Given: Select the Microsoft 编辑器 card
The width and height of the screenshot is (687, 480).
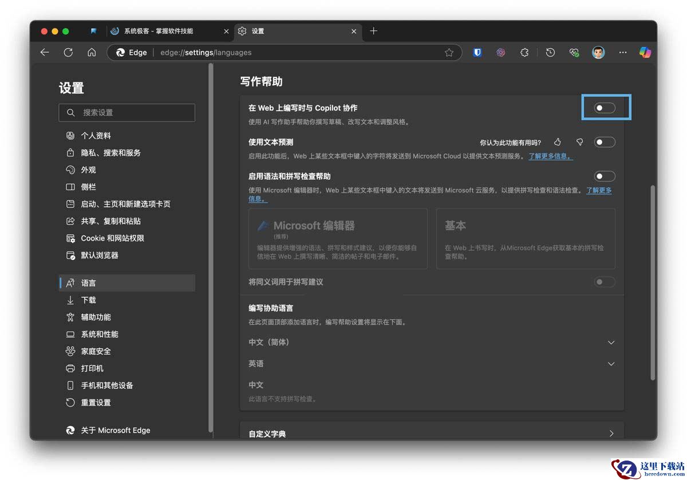Looking at the screenshot, I should (338, 239).
